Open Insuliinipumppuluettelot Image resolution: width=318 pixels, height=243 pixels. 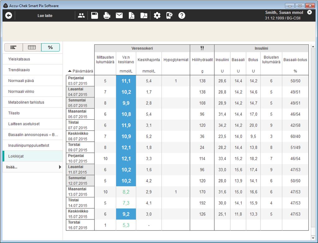(33, 145)
